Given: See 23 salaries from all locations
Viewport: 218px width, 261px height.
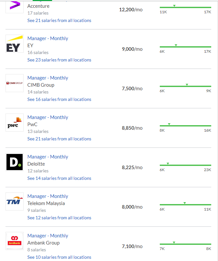Looking at the screenshot, I should coord(59,60).
